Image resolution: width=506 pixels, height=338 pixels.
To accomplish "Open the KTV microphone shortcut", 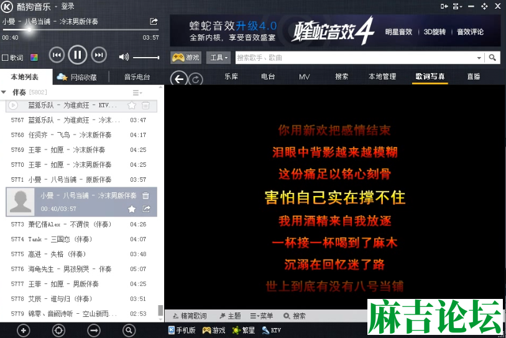I will point(272,331).
